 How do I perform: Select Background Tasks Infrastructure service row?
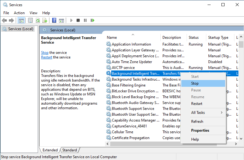[143, 79]
